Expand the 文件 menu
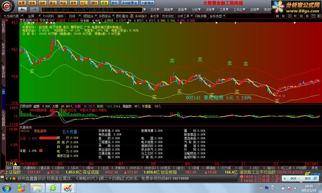Image resolution: width=322 pixels, height=193 pixels. tap(155, 10)
